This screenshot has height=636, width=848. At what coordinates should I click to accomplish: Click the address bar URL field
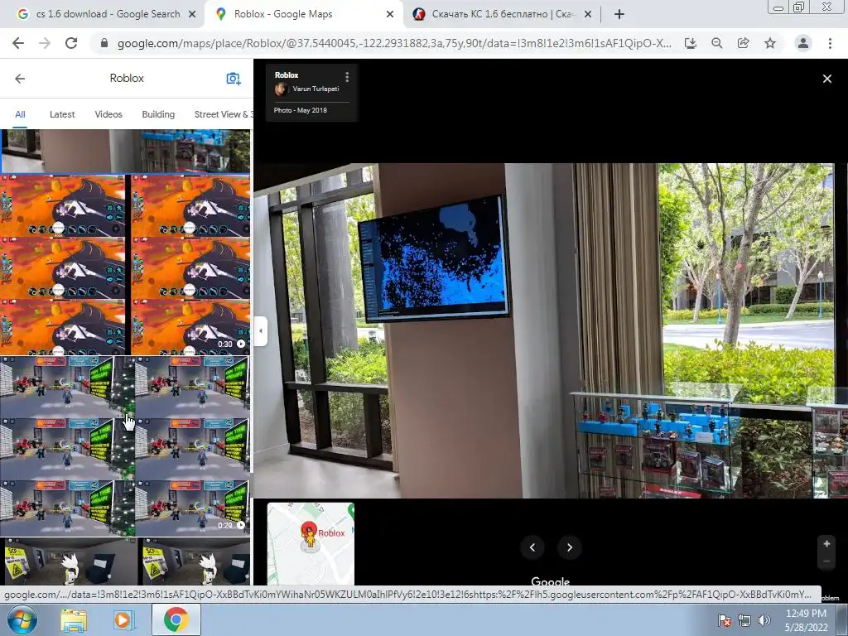(393, 43)
